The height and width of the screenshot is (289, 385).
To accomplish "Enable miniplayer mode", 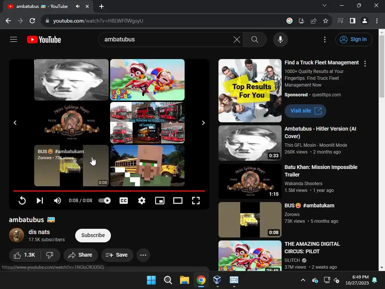I will 159,201.
